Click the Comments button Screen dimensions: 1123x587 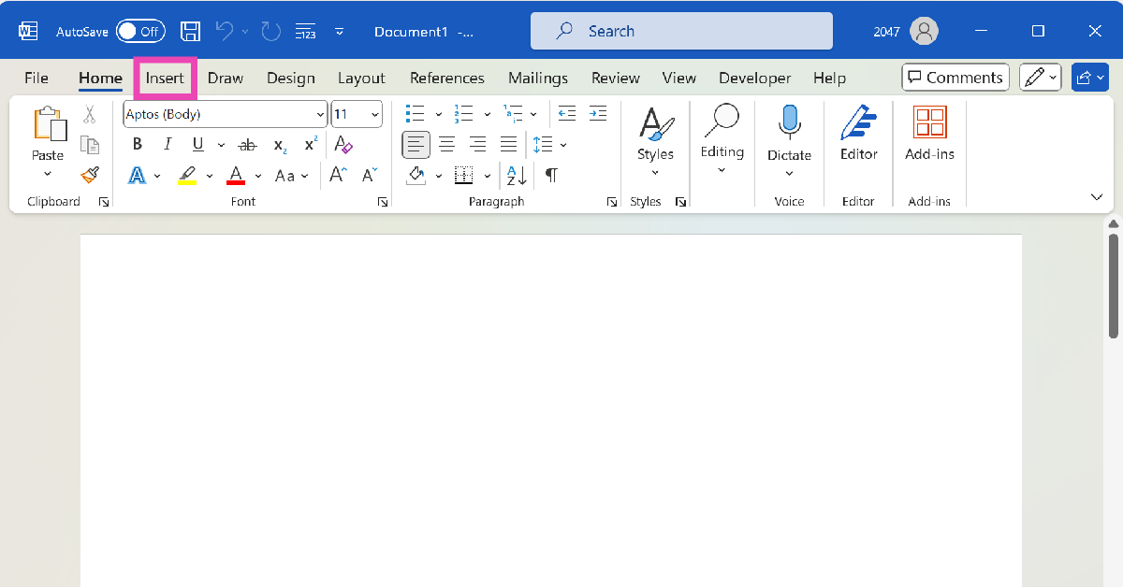click(x=954, y=78)
